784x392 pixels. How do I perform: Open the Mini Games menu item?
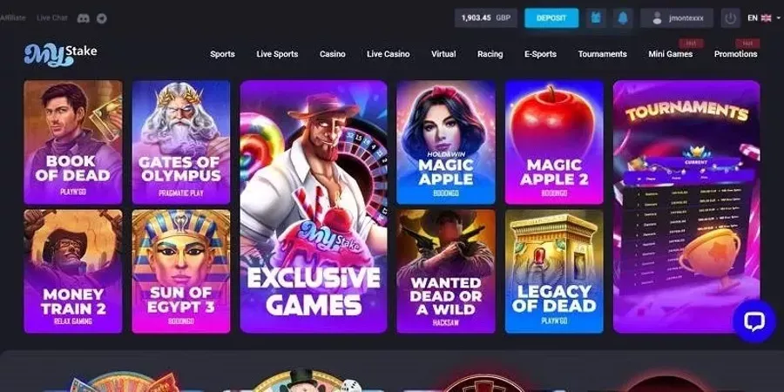[670, 54]
